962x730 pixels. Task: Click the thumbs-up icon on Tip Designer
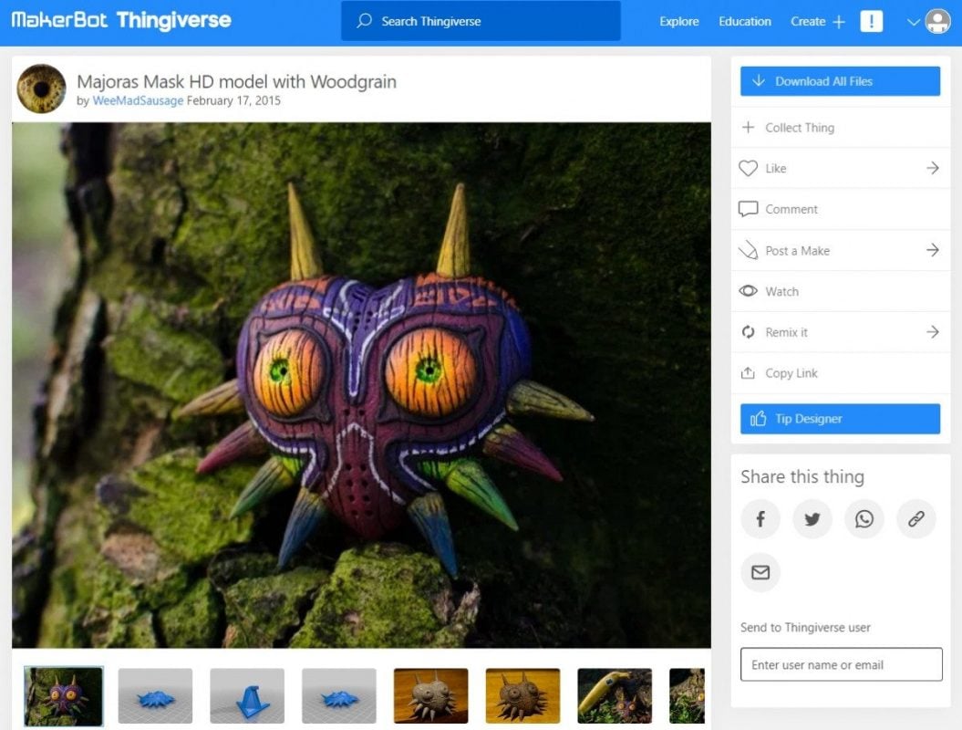pyautogui.click(x=759, y=418)
